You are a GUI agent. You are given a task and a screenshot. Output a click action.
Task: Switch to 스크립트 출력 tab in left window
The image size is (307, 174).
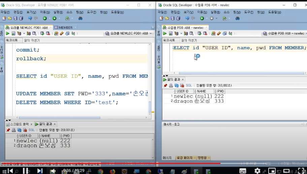(19, 124)
